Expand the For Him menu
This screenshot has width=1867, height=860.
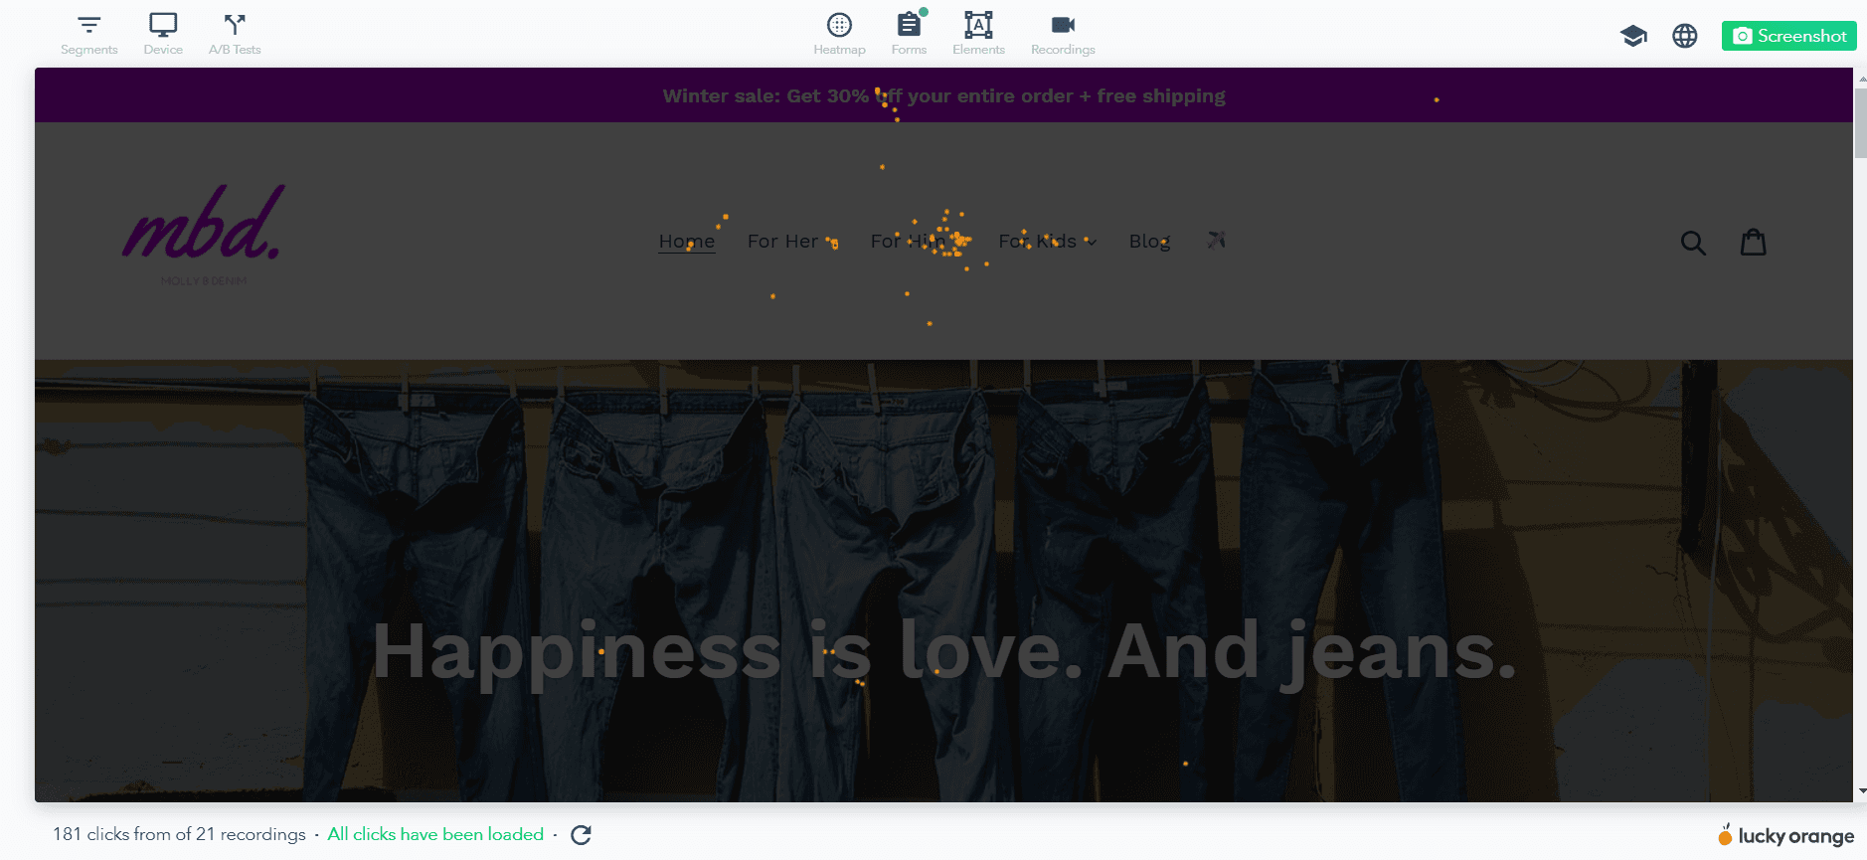pos(919,242)
